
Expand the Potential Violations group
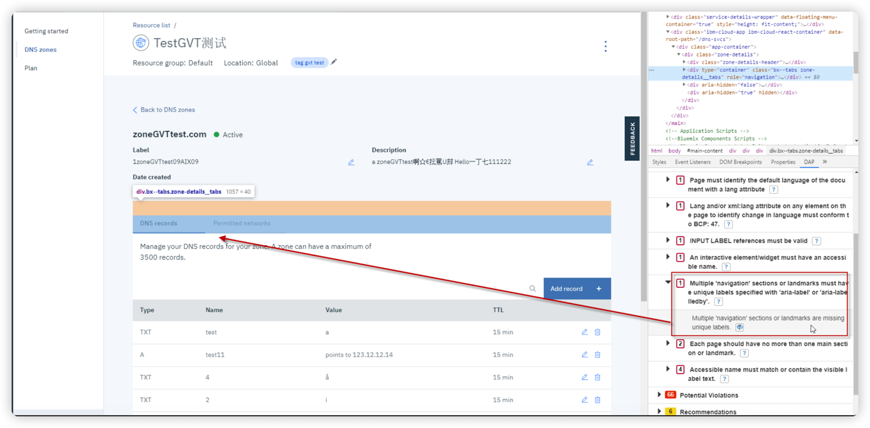659,395
